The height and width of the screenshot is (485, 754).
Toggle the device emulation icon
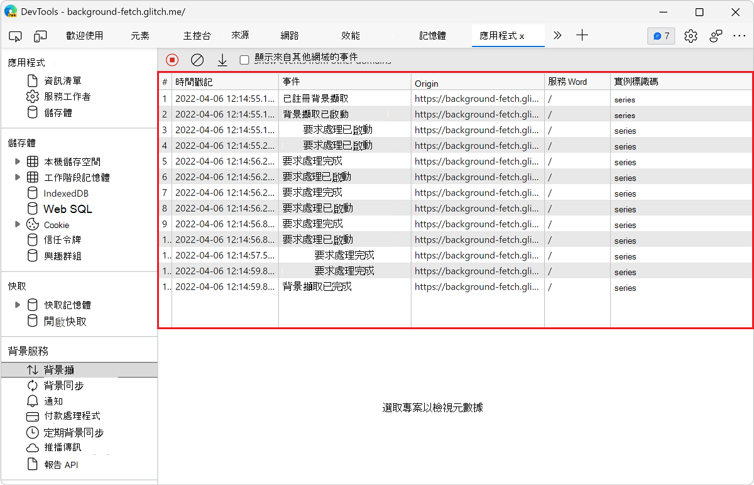click(x=40, y=36)
